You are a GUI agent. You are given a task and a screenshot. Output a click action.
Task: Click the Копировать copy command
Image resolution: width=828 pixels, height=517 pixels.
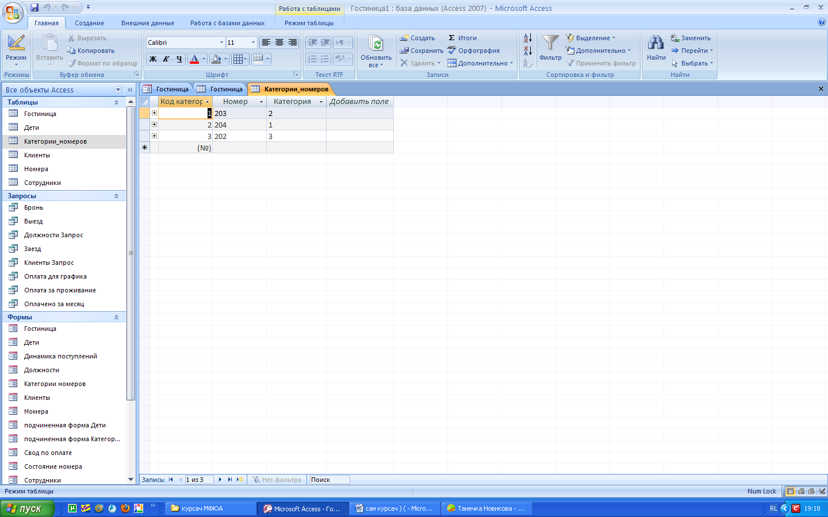point(91,51)
